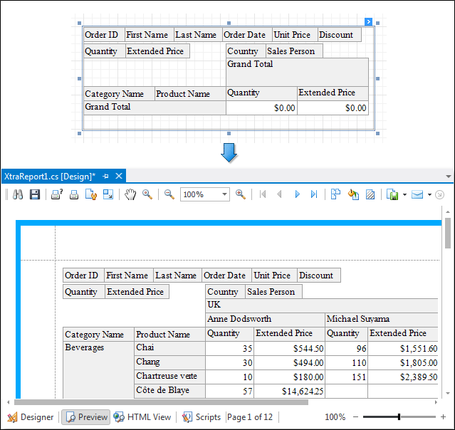The image size is (455, 430).
Task: Open the Scripts tab
Action: [x=202, y=417]
